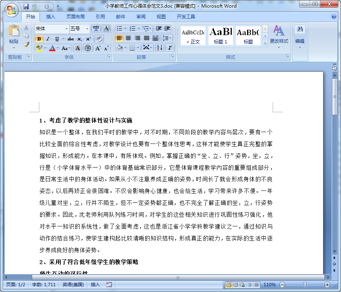Click the red font color button

coord(52,48)
